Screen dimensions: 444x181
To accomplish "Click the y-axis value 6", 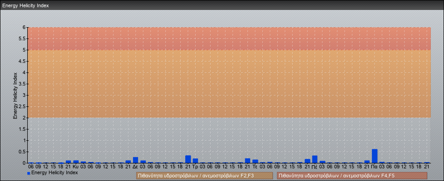I will point(25,28).
